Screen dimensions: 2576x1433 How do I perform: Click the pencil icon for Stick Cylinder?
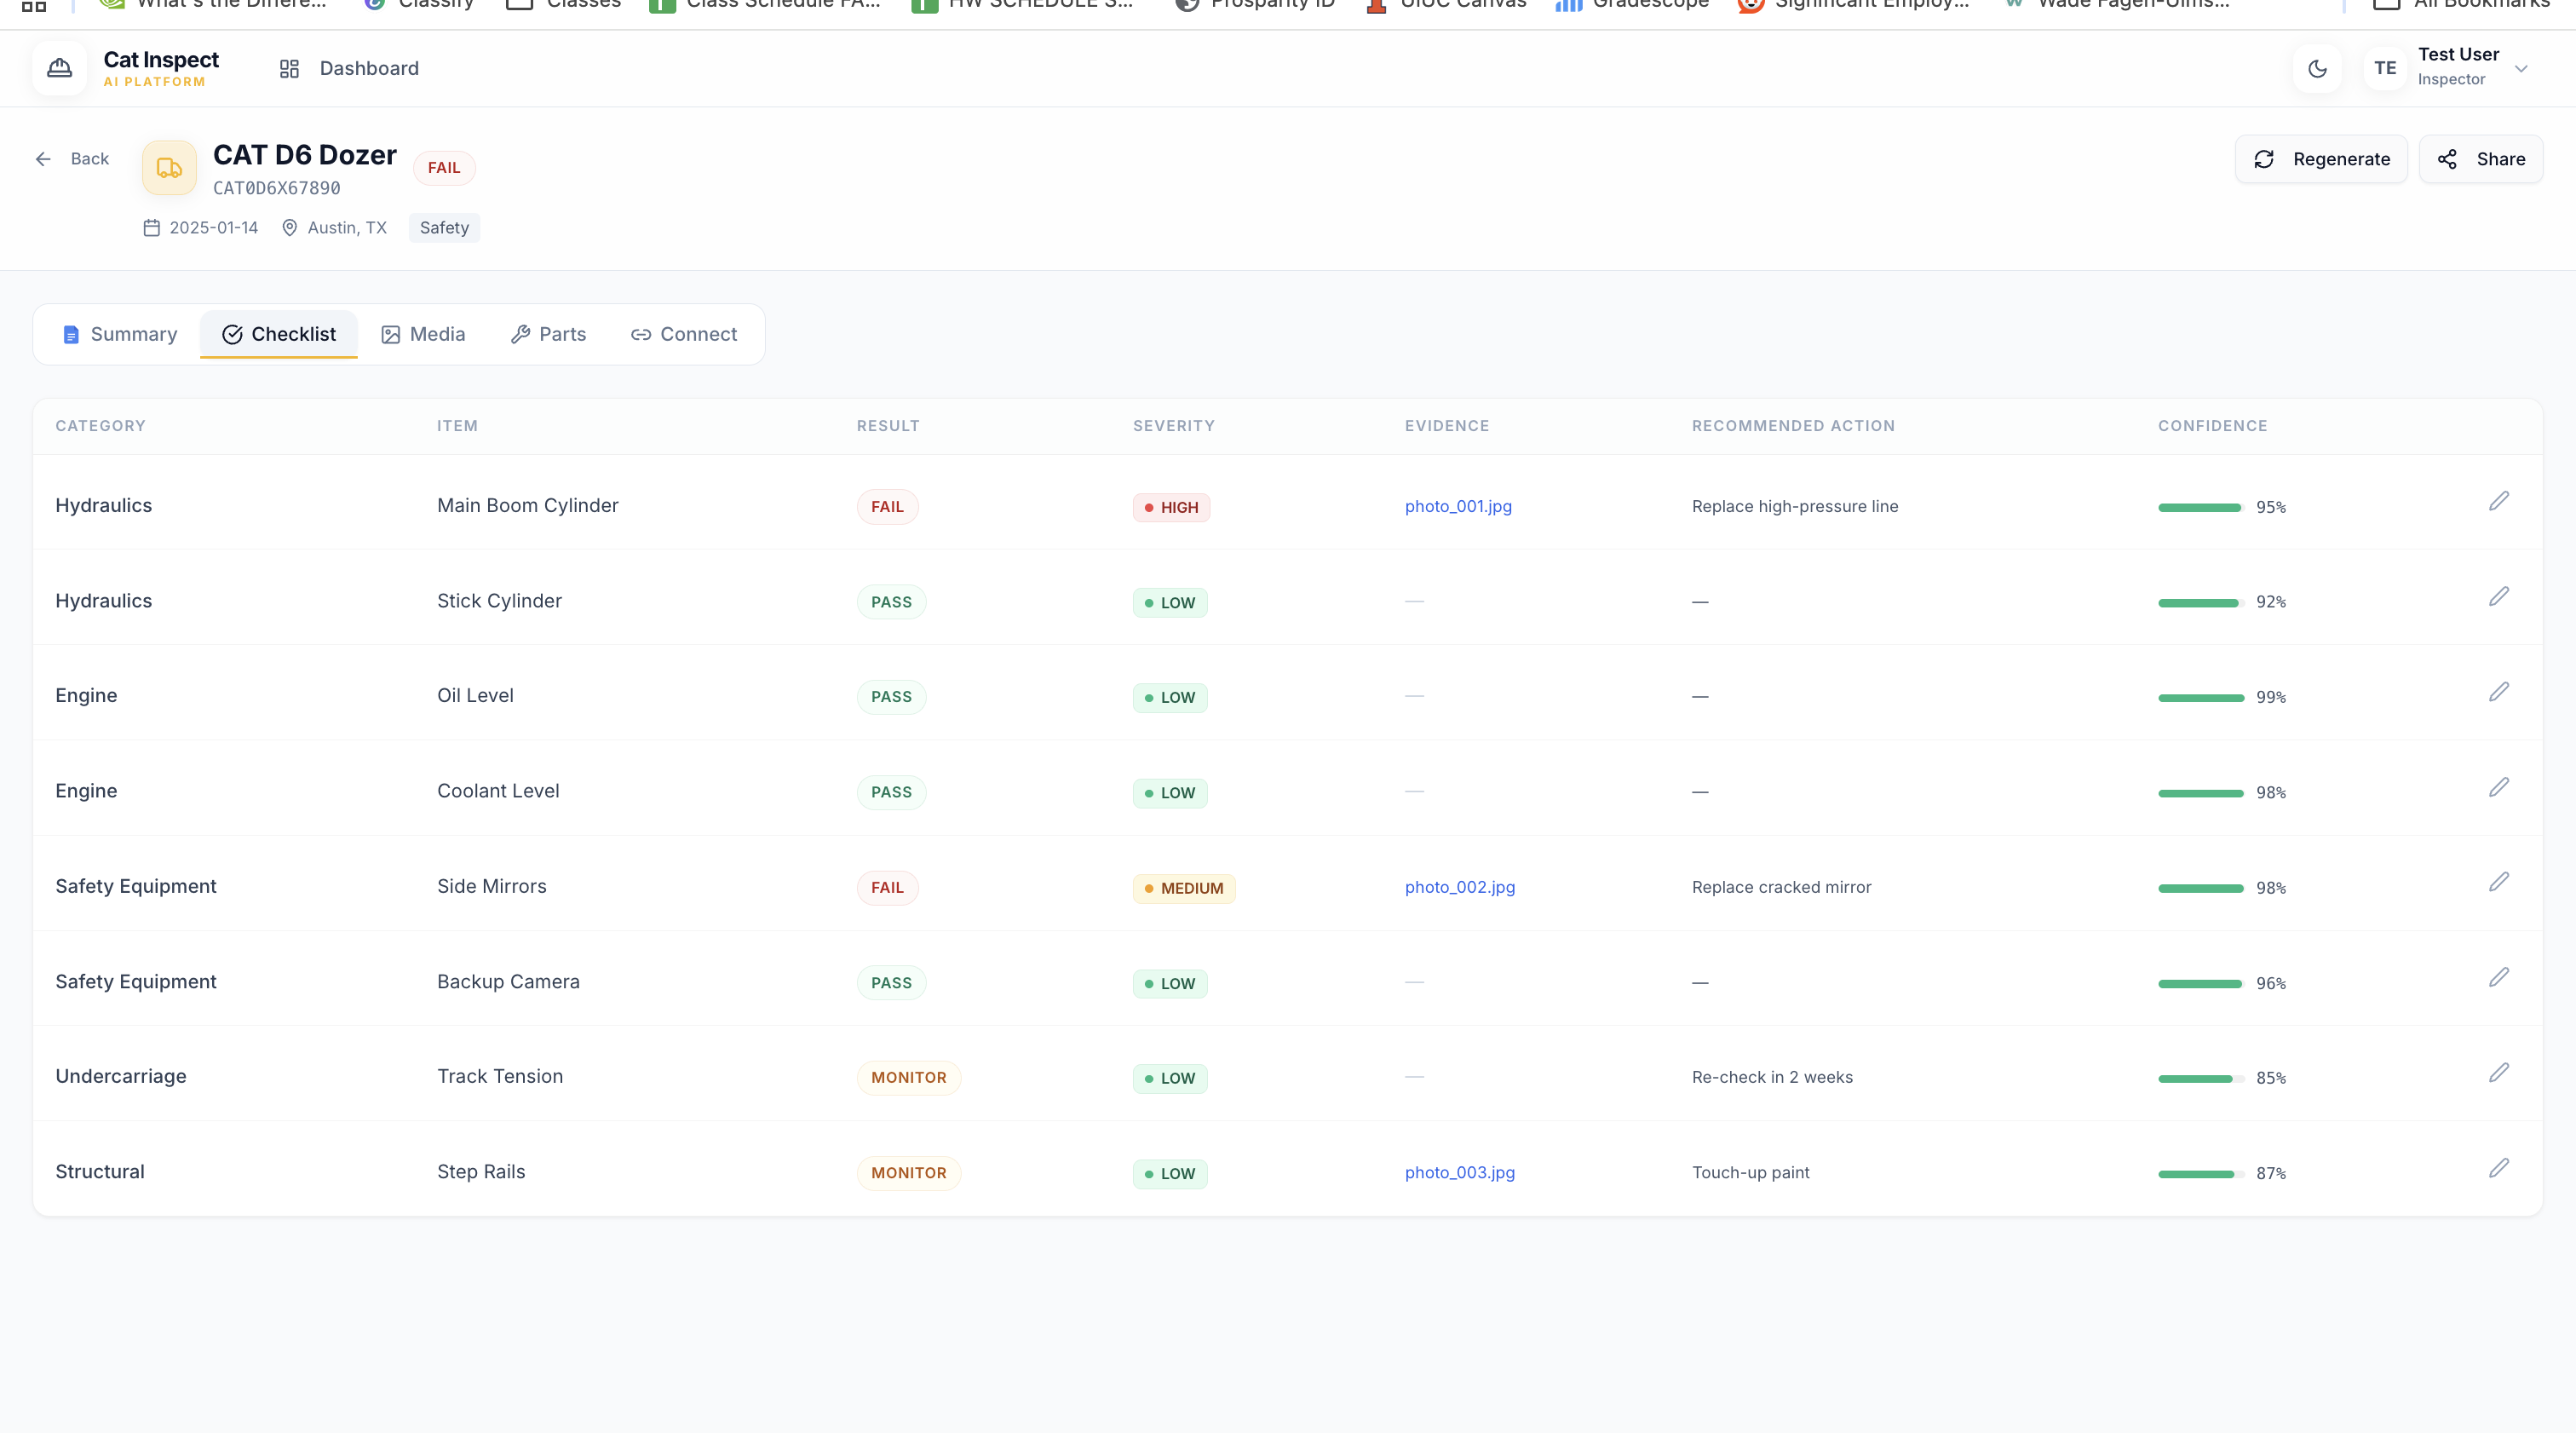[2498, 597]
